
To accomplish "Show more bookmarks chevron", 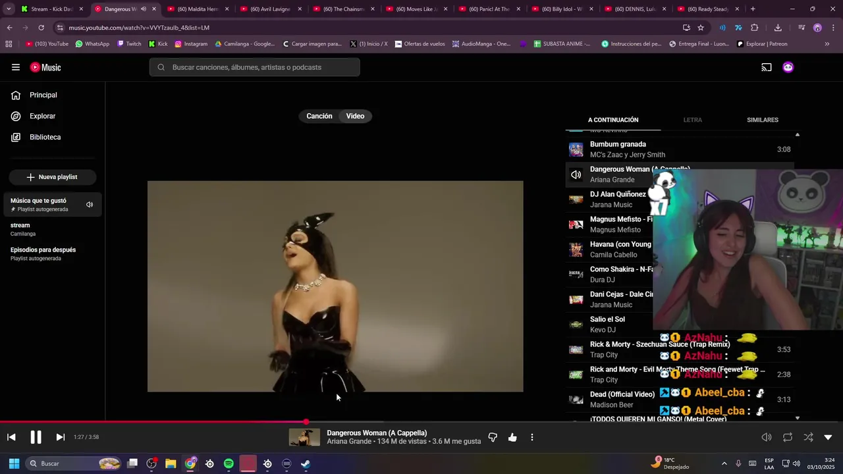I will click(827, 44).
